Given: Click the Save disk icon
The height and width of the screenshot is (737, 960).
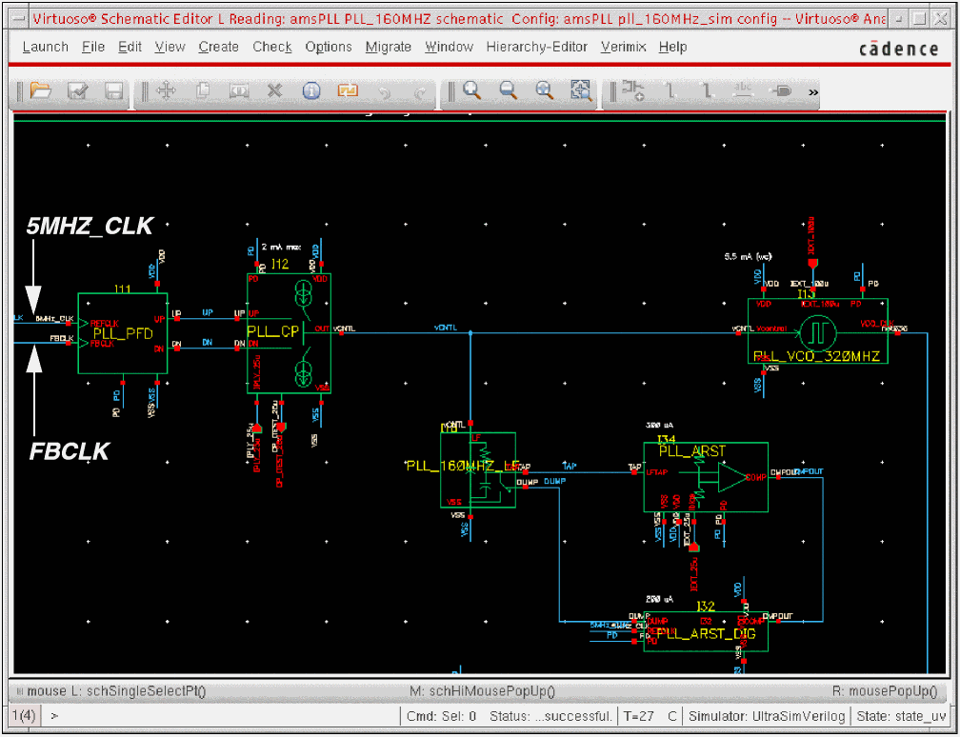Looking at the screenshot, I should (x=113, y=91).
